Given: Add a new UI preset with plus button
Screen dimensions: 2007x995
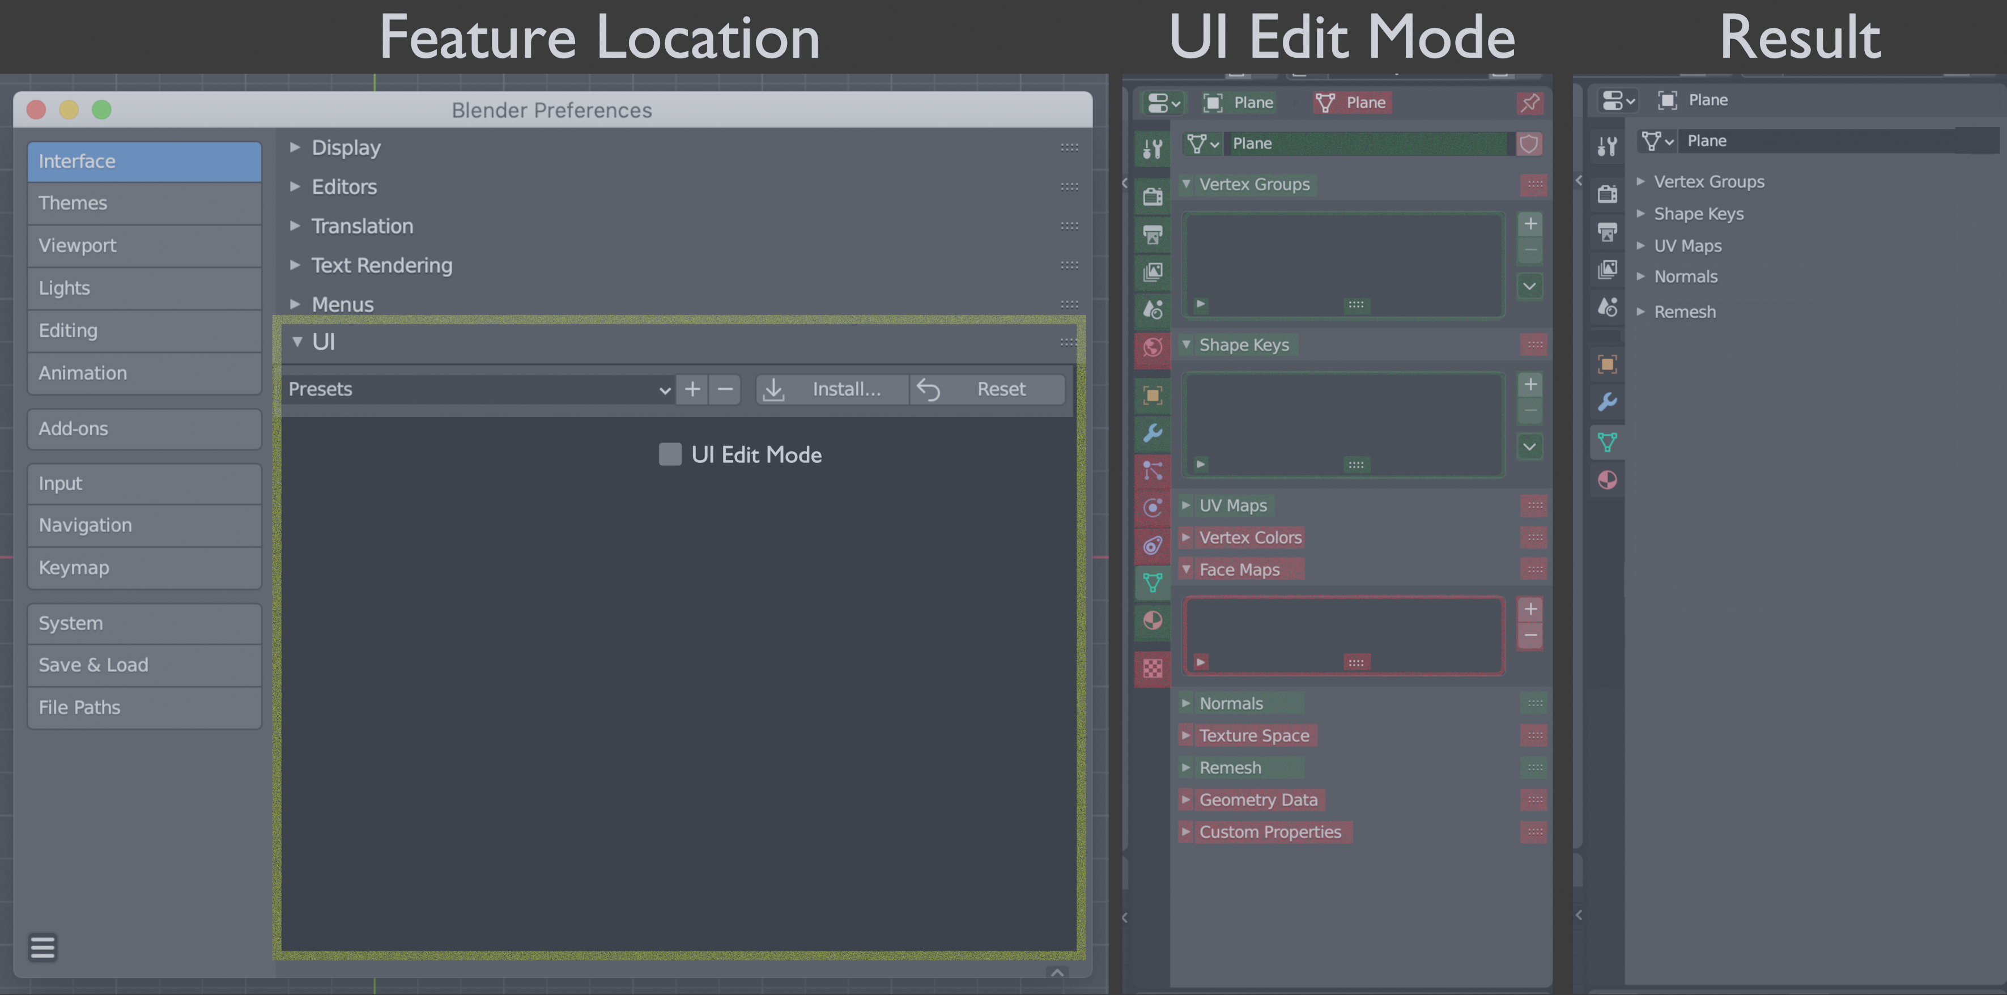Looking at the screenshot, I should 692,389.
